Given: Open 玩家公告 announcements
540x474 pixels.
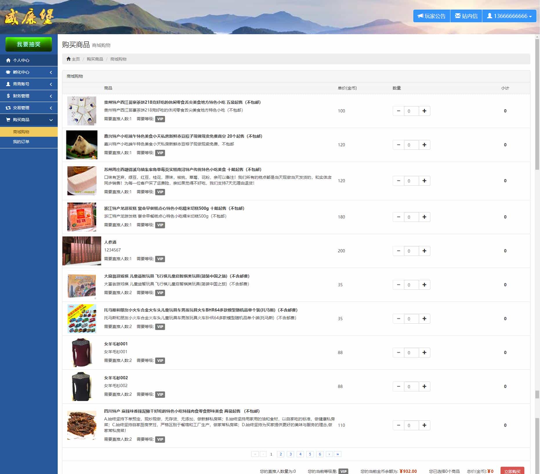Looking at the screenshot, I should (432, 16).
